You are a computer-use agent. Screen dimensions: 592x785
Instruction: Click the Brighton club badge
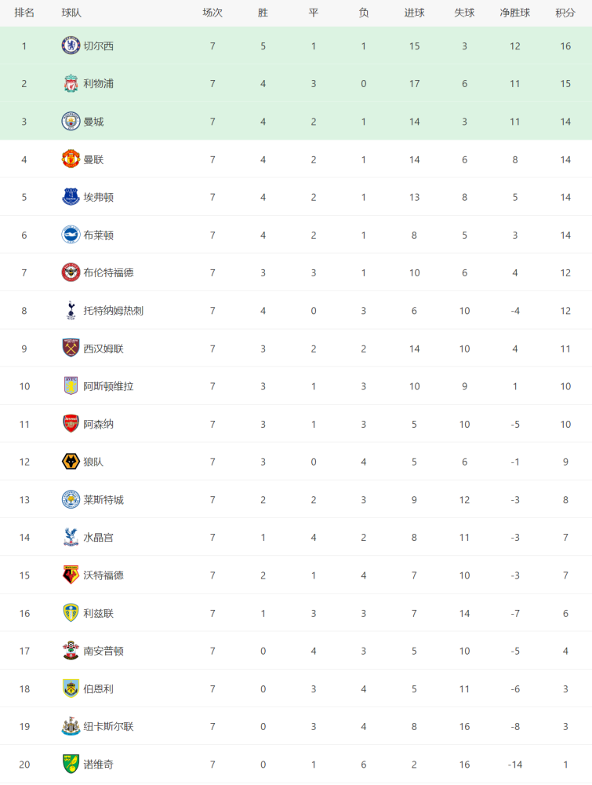point(71,235)
